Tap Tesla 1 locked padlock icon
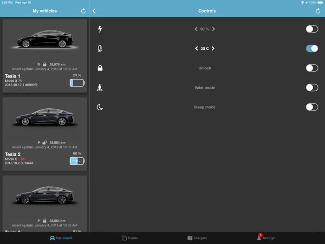 point(45,64)
